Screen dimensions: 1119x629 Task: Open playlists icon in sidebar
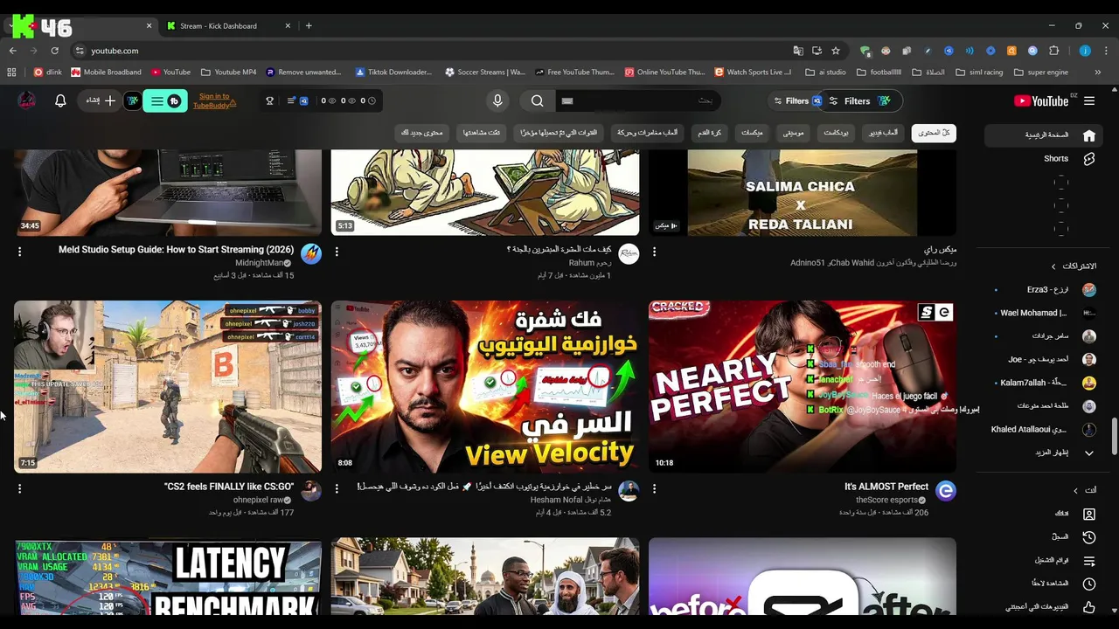pyautogui.click(x=1089, y=560)
